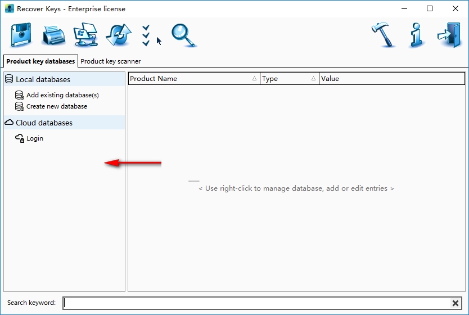This screenshot has width=469, height=315.
Task: Open the Product key scanner tab
Action: [110, 61]
